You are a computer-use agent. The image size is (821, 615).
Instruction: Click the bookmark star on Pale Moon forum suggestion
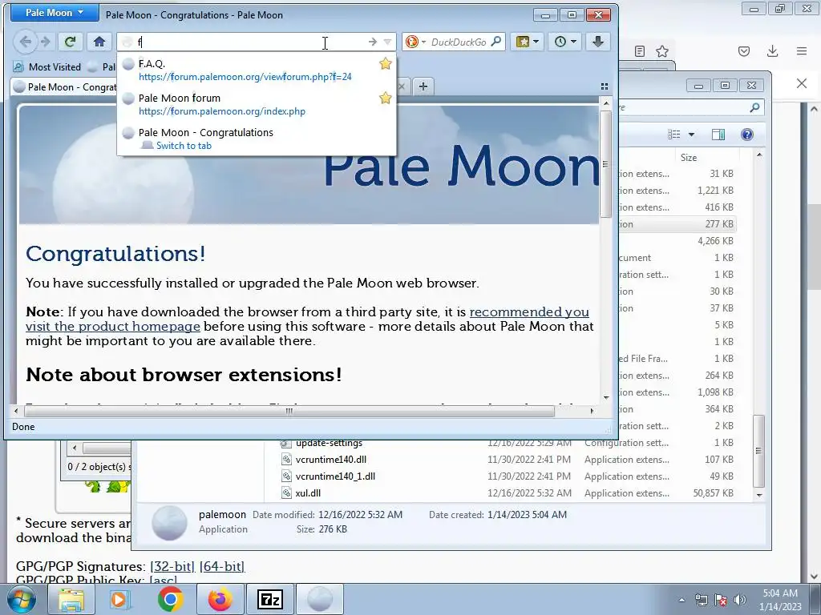click(x=386, y=98)
